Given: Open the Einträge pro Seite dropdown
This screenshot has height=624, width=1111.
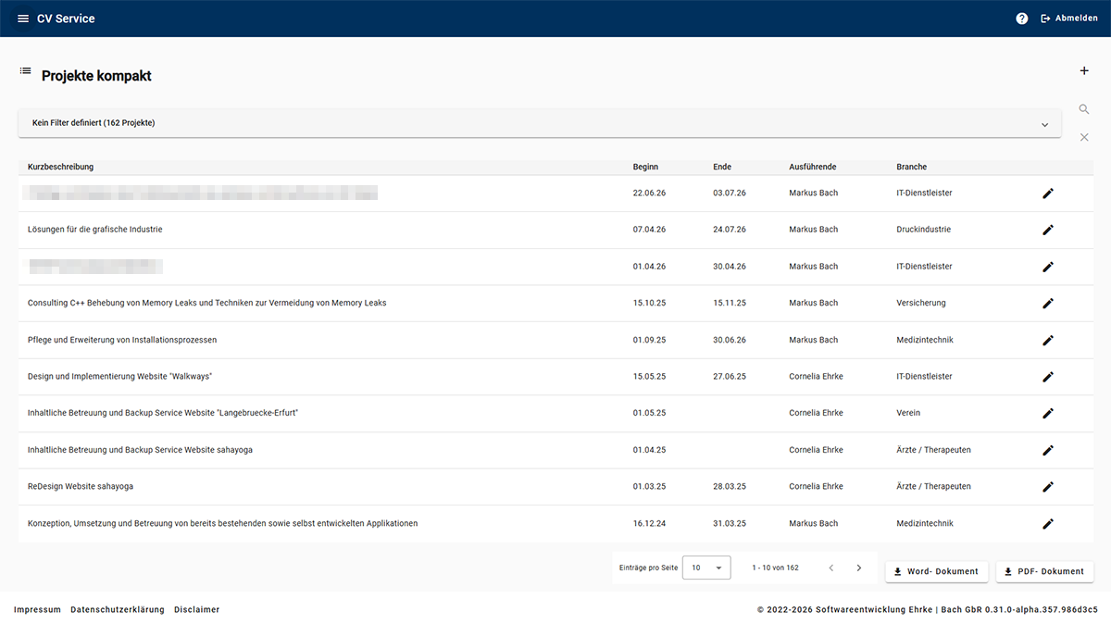Looking at the screenshot, I should click(x=706, y=568).
